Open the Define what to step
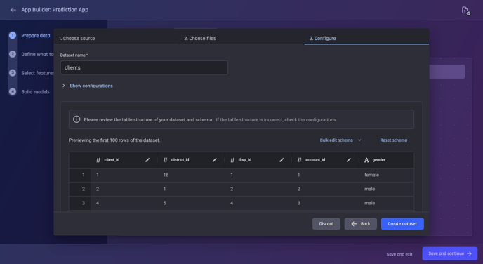 click(37, 54)
